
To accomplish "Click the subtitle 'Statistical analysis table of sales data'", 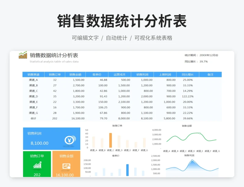I will 54,62.
